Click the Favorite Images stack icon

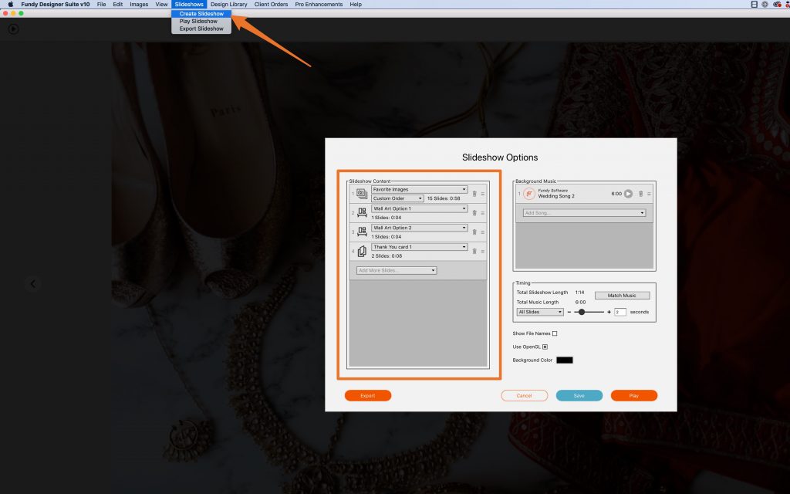tap(362, 194)
